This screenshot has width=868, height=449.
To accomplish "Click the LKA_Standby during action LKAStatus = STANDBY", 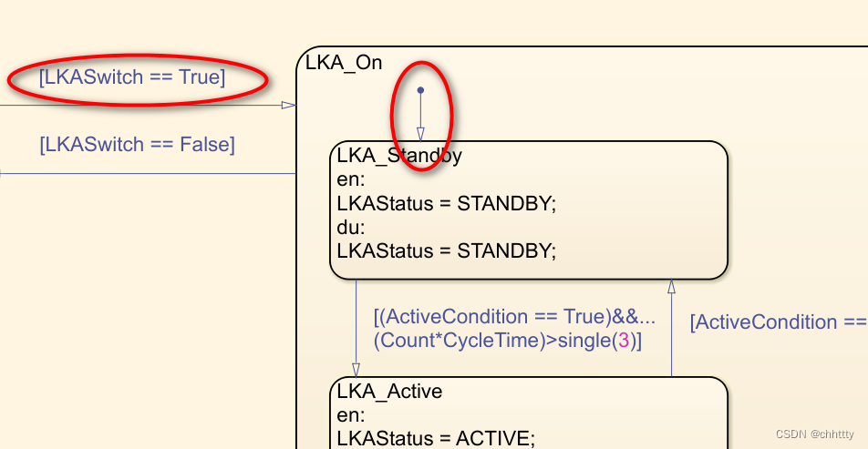I will pyautogui.click(x=446, y=250).
